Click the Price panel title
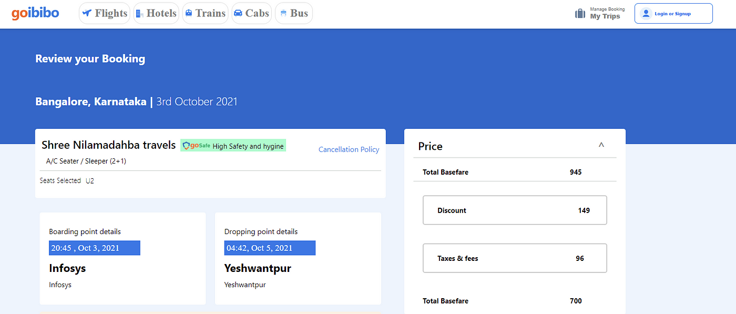This screenshot has height=314, width=736. click(x=430, y=146)
